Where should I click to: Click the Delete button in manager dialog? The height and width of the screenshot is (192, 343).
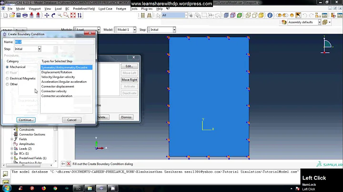pos(102,117)
